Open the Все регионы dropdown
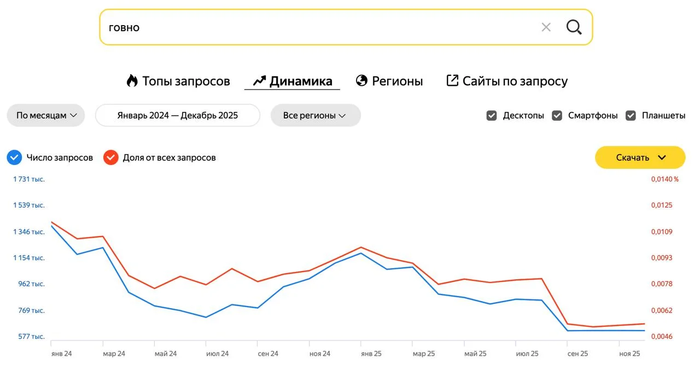 point(315,115)
